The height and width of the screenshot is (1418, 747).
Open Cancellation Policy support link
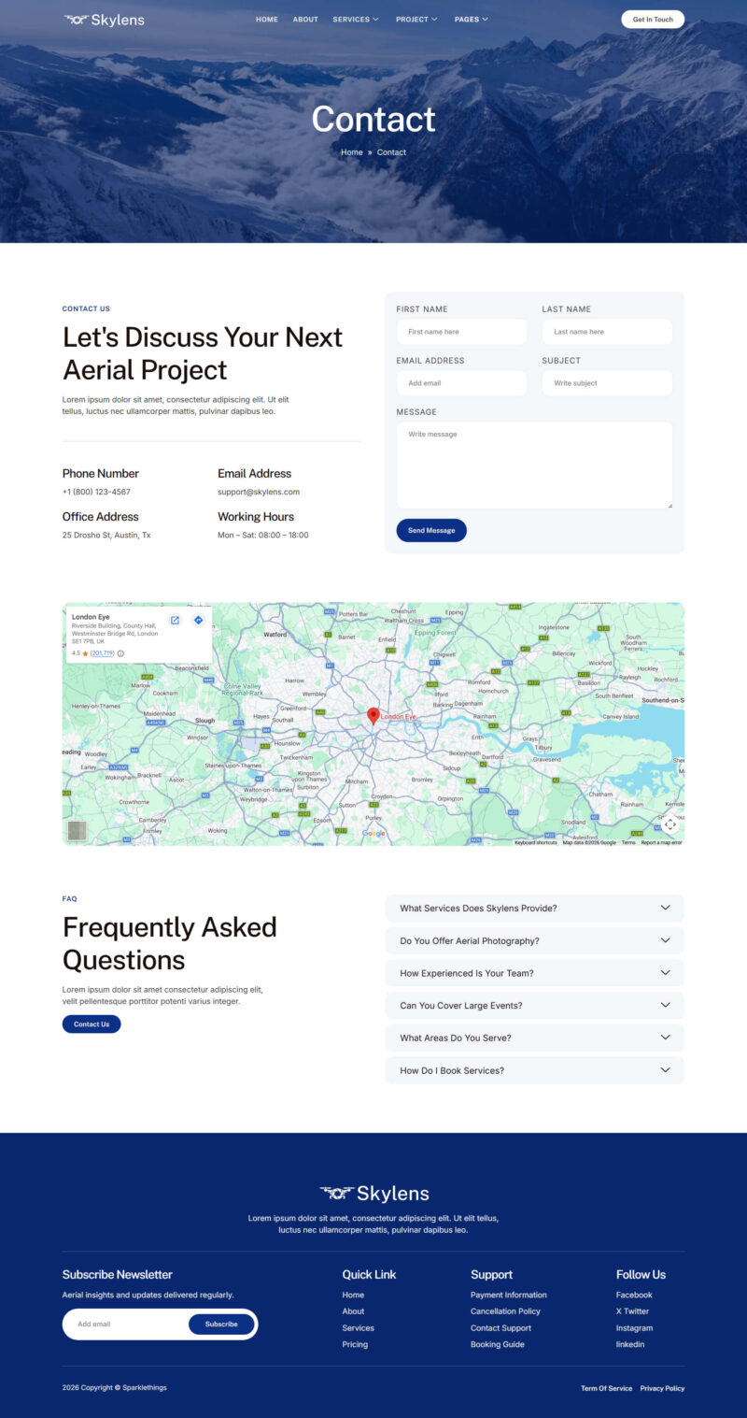(505, 1311)
